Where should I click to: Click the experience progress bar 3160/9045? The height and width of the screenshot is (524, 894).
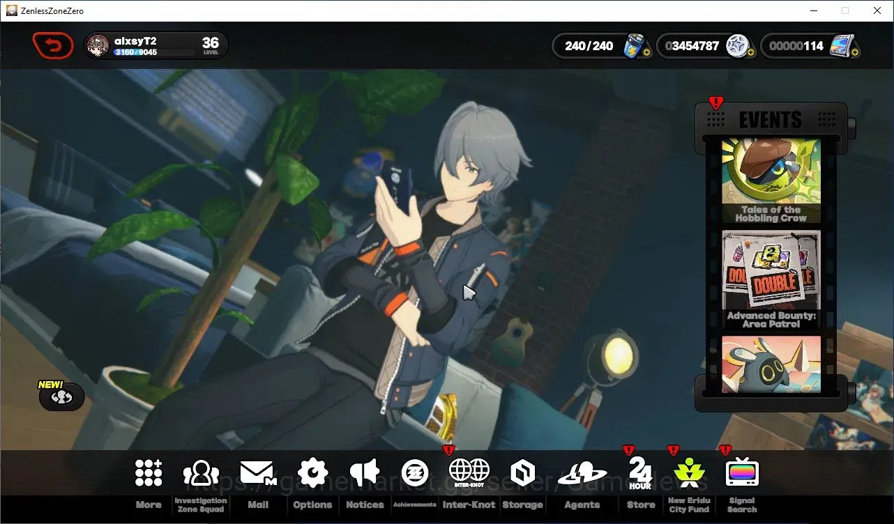[154, 52]
